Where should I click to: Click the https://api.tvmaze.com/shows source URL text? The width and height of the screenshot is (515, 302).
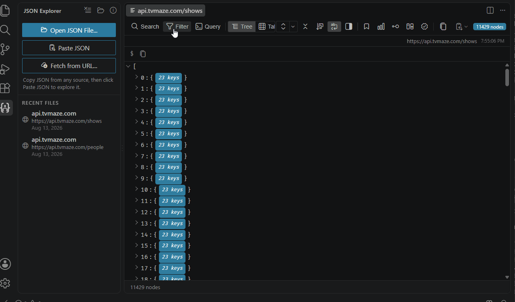pyautogui.click(x=442, y=41)
